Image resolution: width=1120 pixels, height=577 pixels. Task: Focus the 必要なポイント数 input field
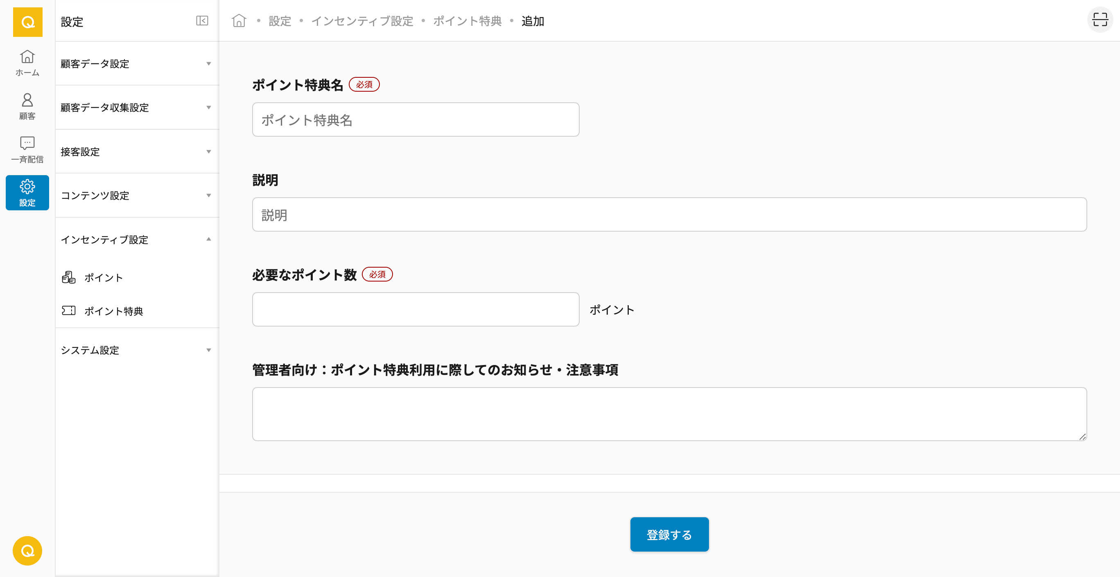coord(415,309)
